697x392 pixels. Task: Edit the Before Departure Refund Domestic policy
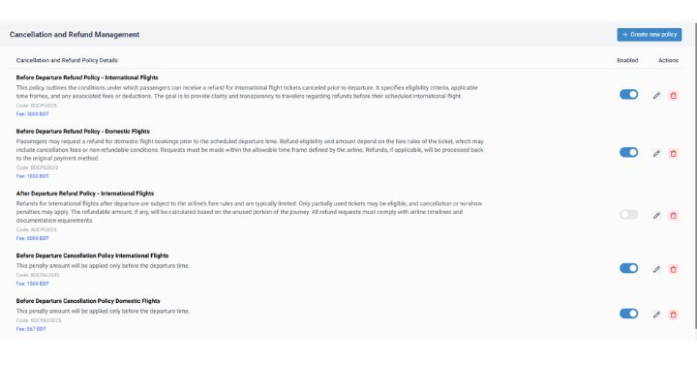pos(656,153)
